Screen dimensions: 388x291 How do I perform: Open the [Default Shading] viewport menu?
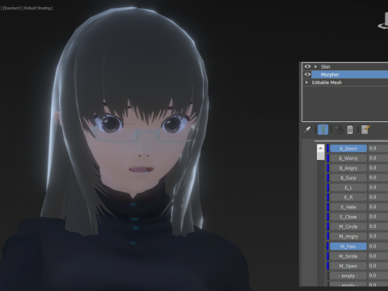point(37,8)
